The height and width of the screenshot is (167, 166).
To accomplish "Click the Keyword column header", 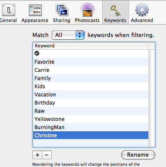I will coord(91,46).
